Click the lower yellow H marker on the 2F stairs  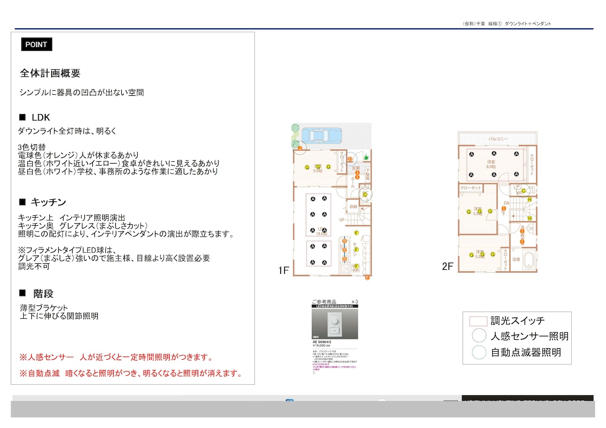530,218
